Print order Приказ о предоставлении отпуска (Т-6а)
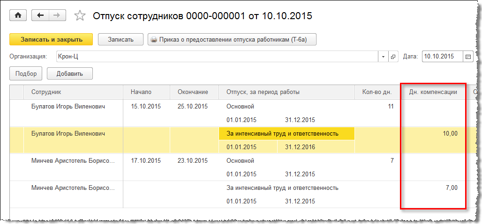This screenshot has width=482, height=224. click(x=232, y=40)
